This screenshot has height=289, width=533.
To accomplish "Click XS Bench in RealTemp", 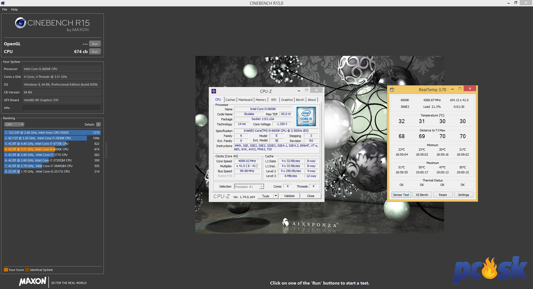I will [422, 195].
